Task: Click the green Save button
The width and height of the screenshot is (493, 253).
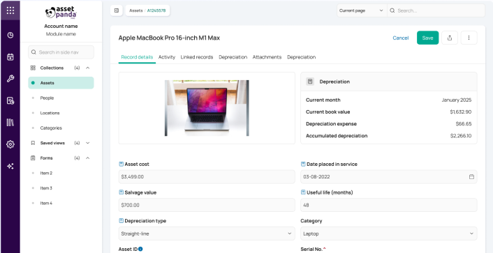Action: click(x=427, y=38)
